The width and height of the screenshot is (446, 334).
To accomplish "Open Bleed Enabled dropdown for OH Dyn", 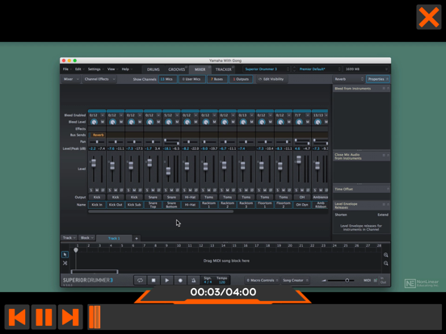I will coord(308,115).
